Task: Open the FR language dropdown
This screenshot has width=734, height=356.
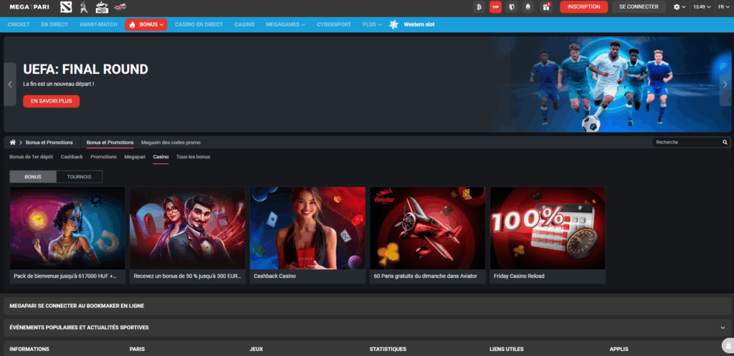Action: coord(724,7)
